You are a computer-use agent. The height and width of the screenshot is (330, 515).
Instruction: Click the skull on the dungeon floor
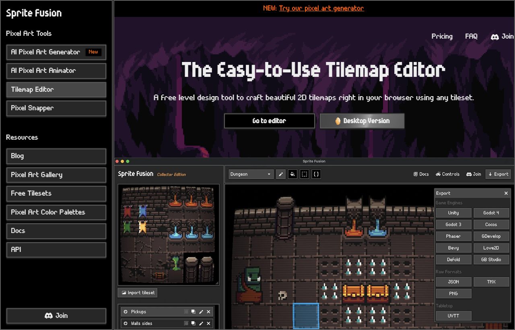coord(283,295)
